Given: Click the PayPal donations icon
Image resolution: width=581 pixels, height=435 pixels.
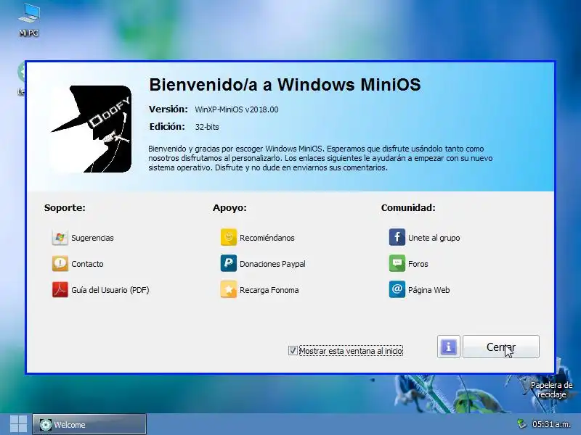Looking at the screenshot, I should [229, 264].
